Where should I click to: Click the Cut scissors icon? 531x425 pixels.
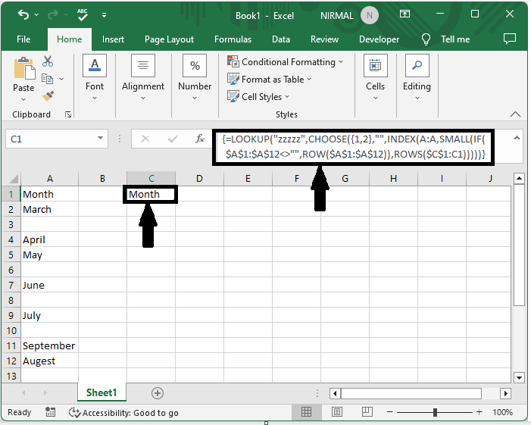tap(48, 61)
